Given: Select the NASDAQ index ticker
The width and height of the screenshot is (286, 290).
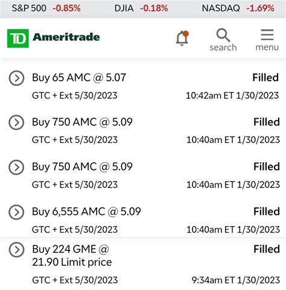Looking at the screenshot, I should [238, 8].
